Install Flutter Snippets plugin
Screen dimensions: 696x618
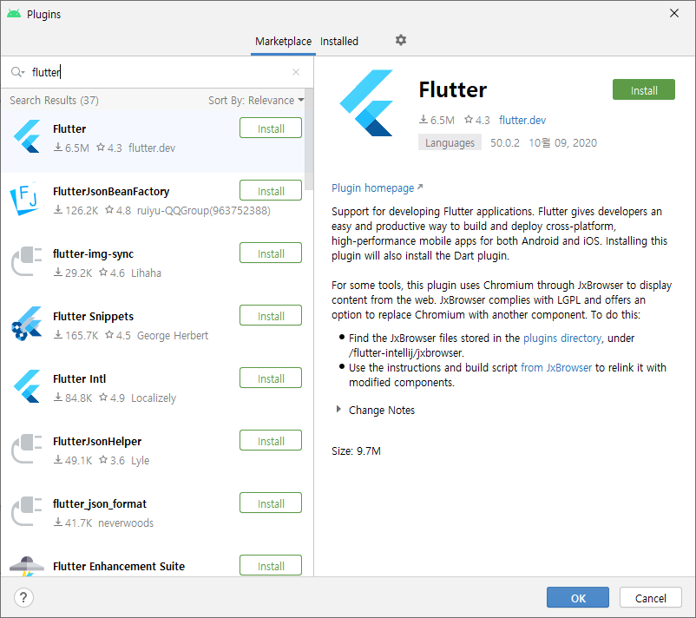(271, 316)
